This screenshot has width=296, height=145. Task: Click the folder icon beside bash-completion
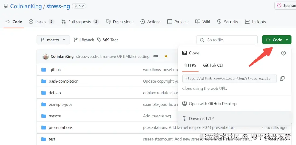pyautogui.click(x=44, y=81)
